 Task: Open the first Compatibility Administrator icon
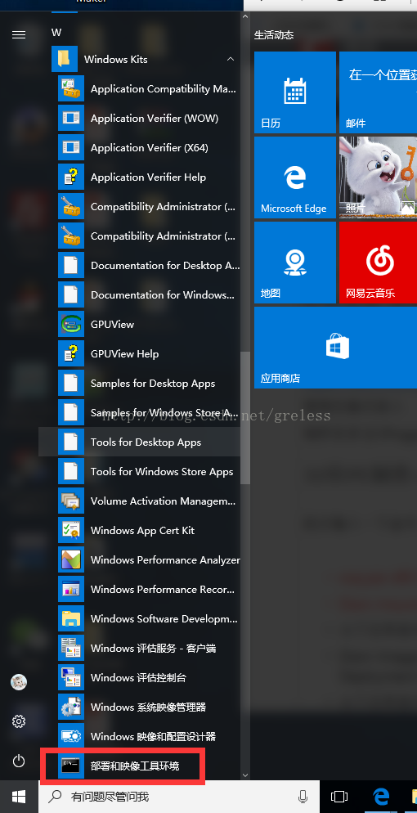point(71,206)
